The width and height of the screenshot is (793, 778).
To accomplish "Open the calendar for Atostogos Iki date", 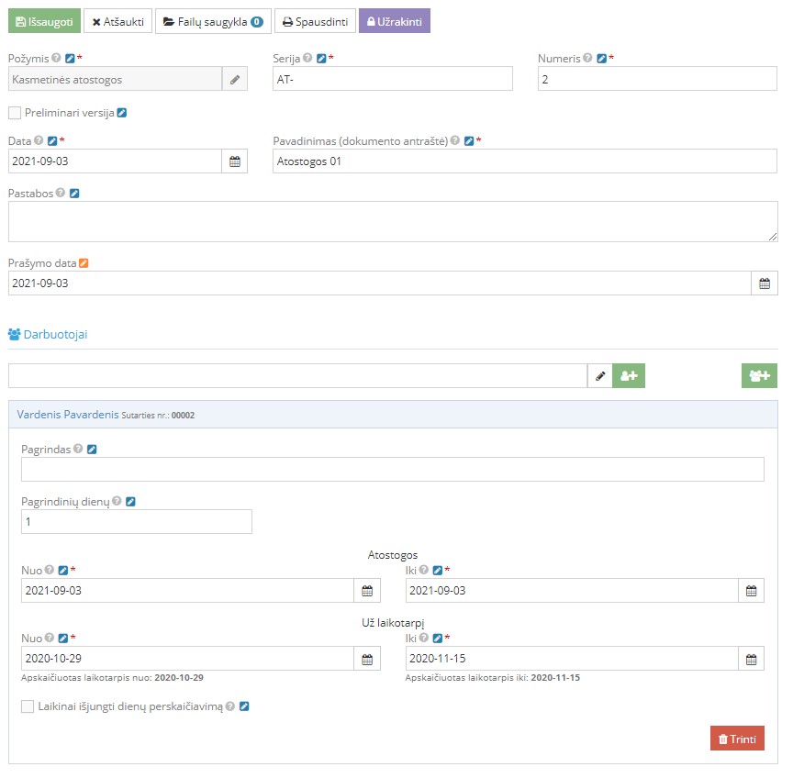I will pyautogui.click(x=751, y=591).
